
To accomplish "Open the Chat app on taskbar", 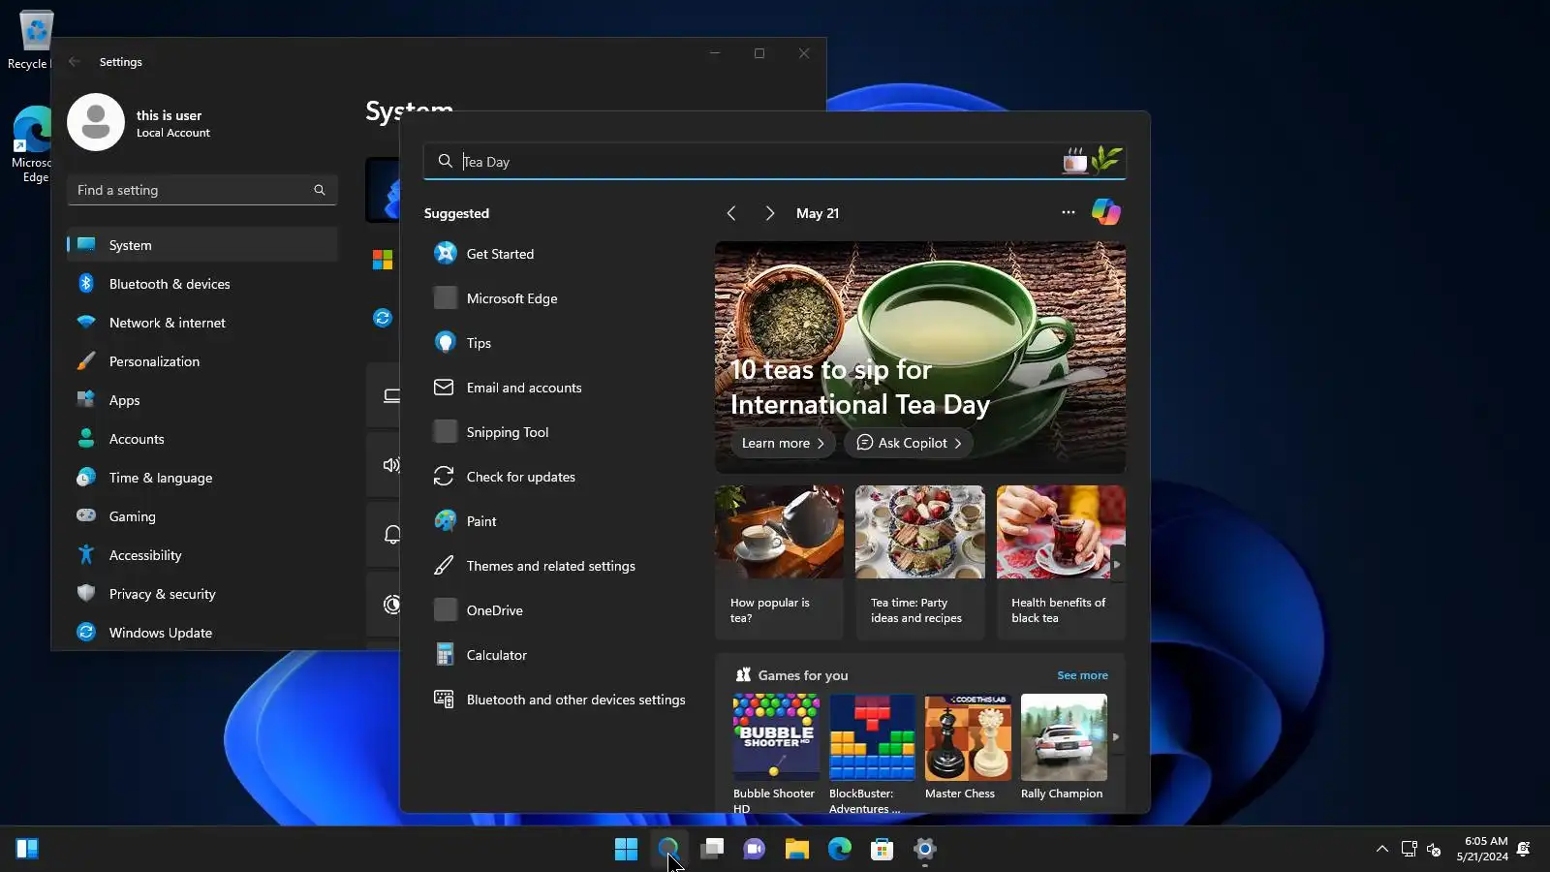I will (754, 849).
